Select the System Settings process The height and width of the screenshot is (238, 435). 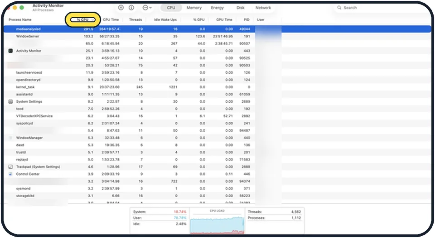217,101
